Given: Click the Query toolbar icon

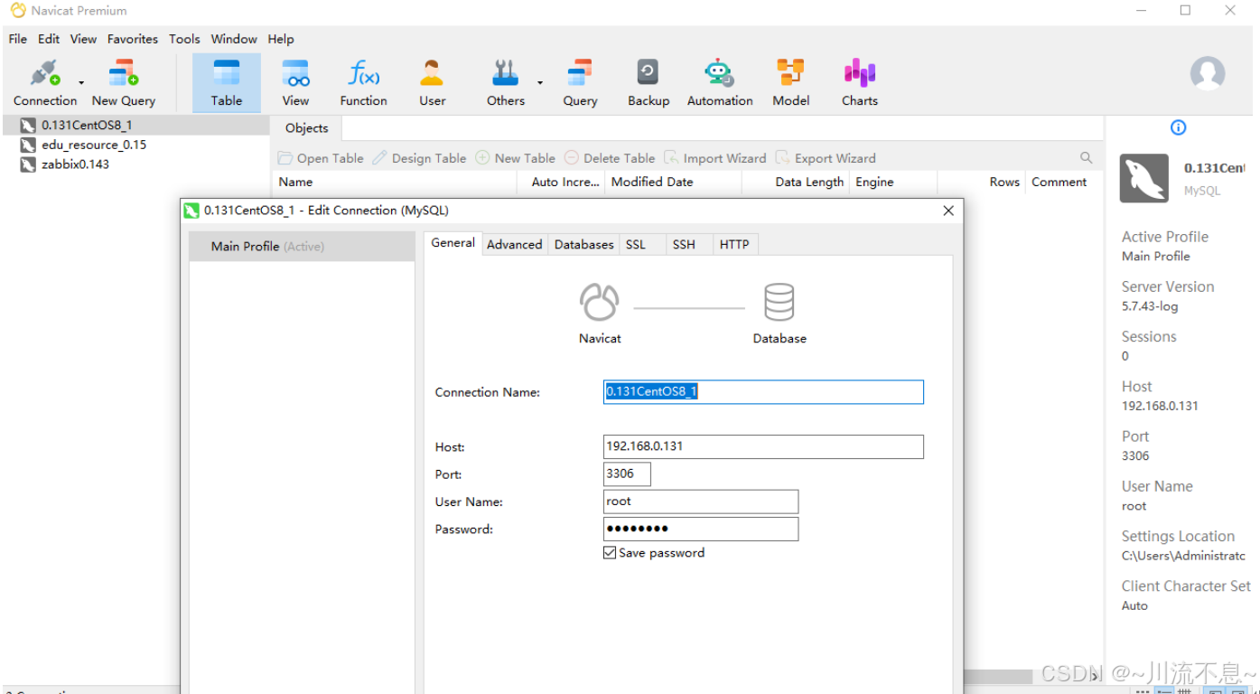Looking at the screenshot, I should pos(580,73).
